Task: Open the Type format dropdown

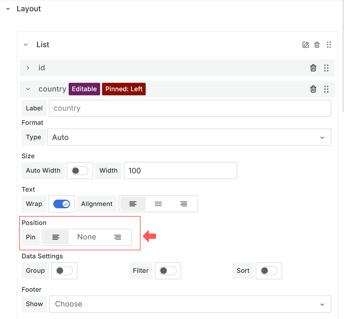Action: click(189, 137)
